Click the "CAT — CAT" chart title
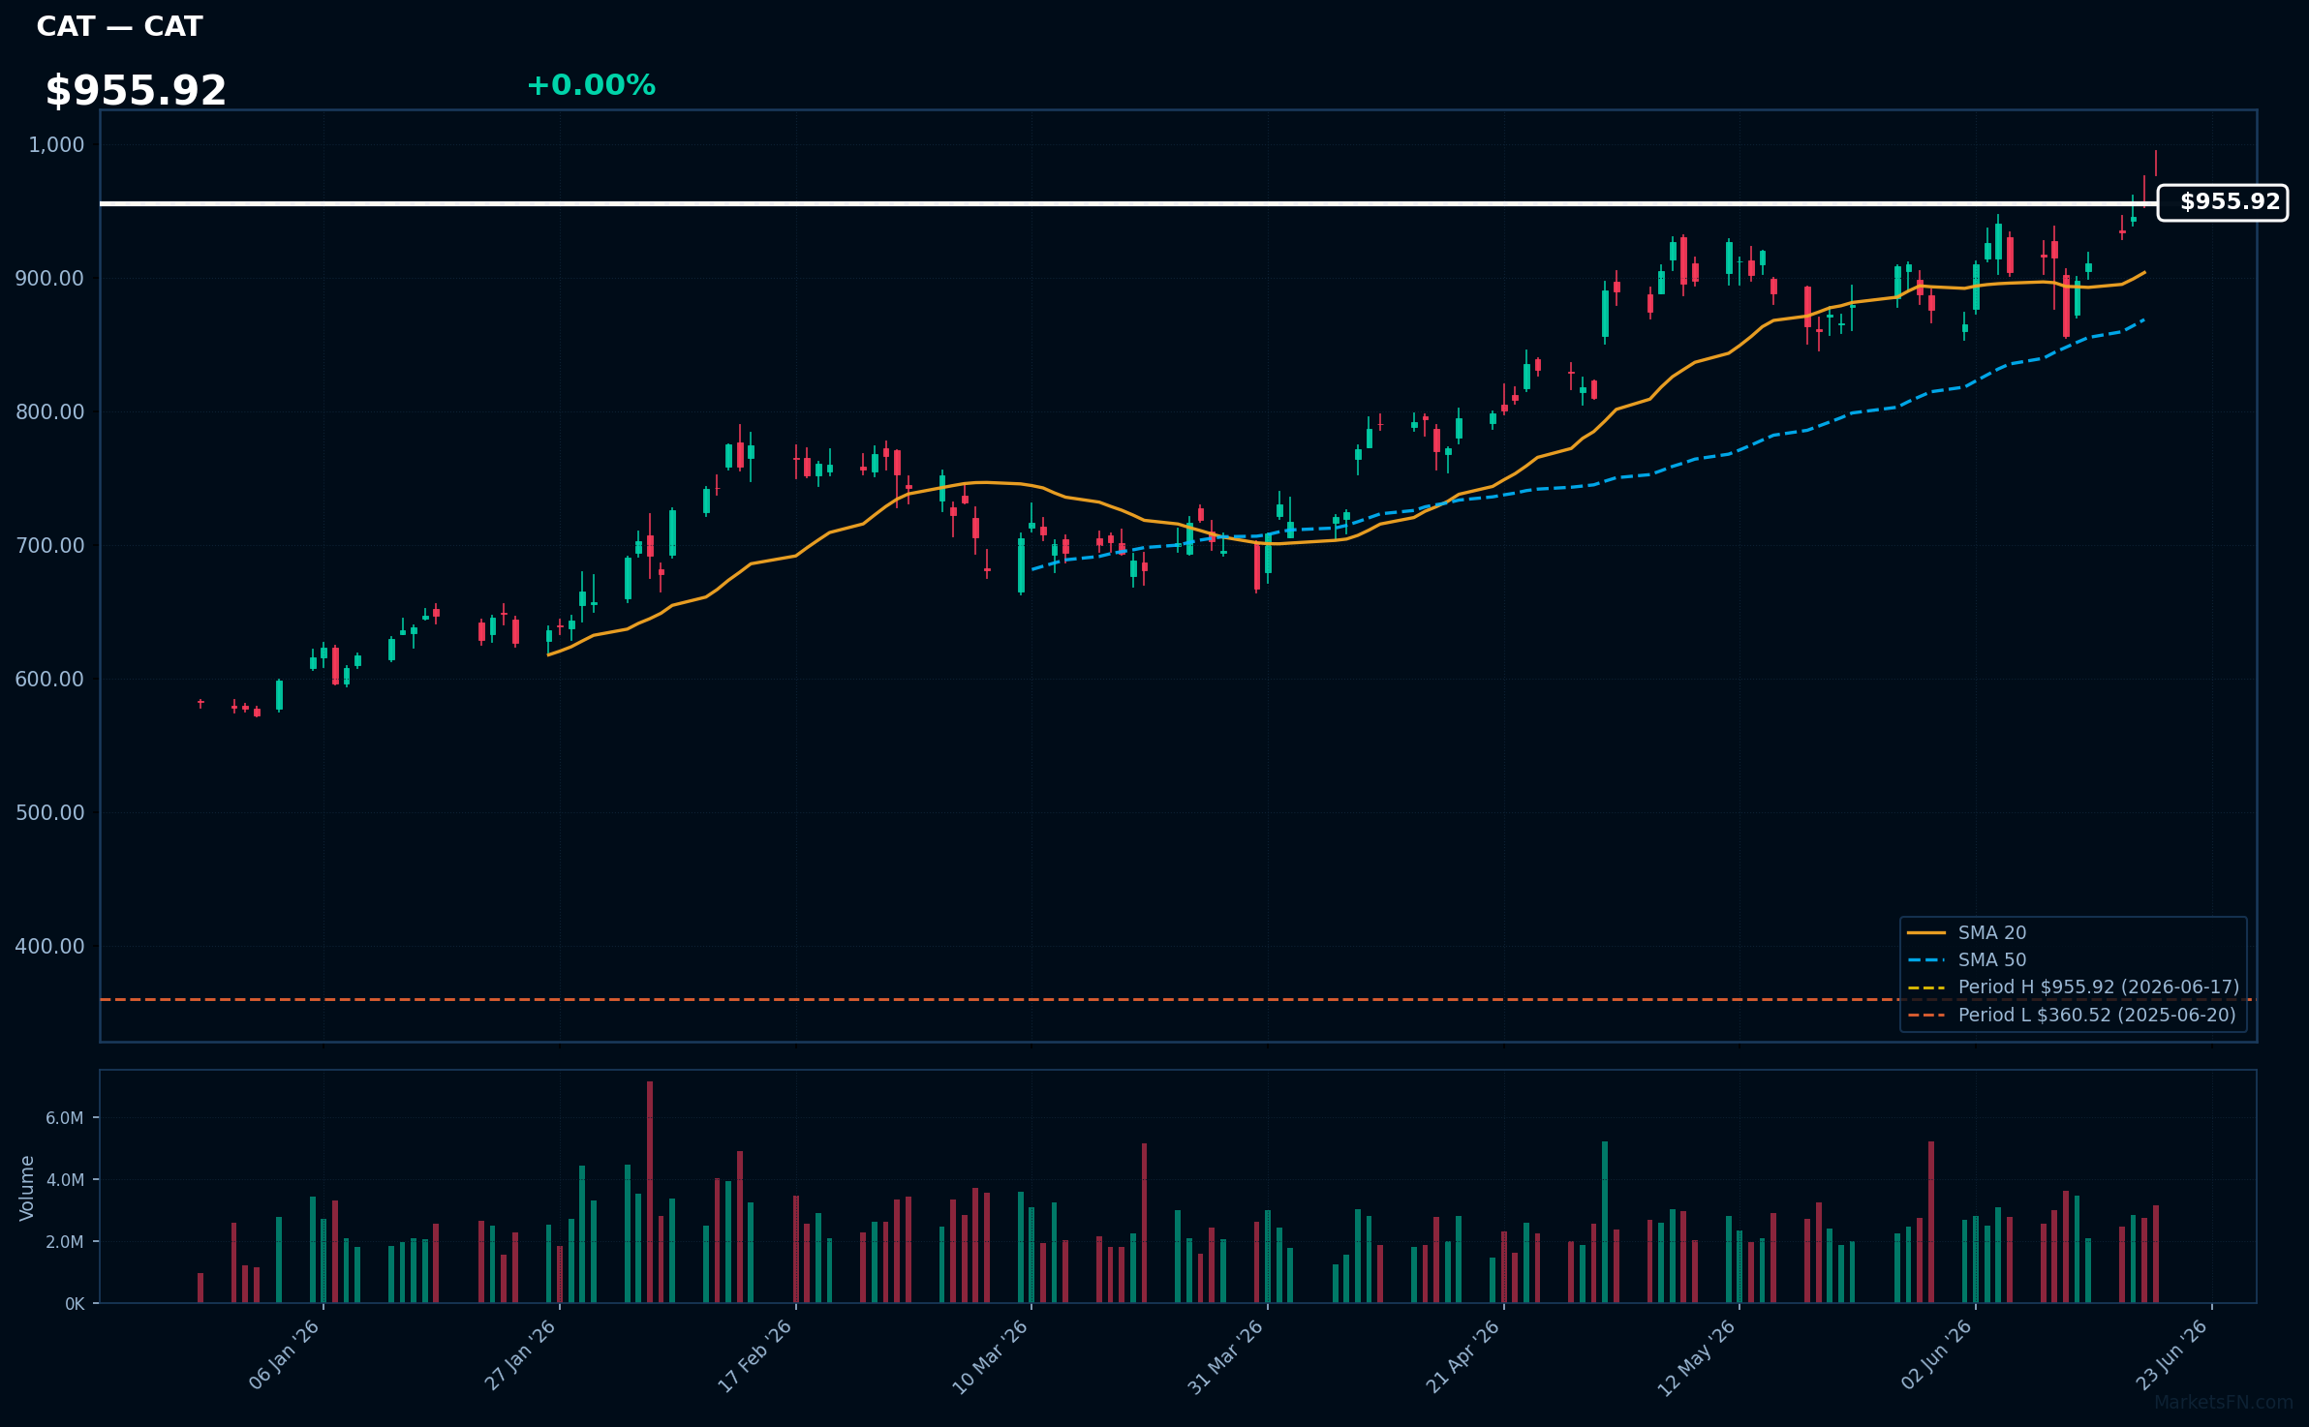Image resolution: width=2309 pixels, height=1427 pixels. pyautogui.click(x=119, y=26)
